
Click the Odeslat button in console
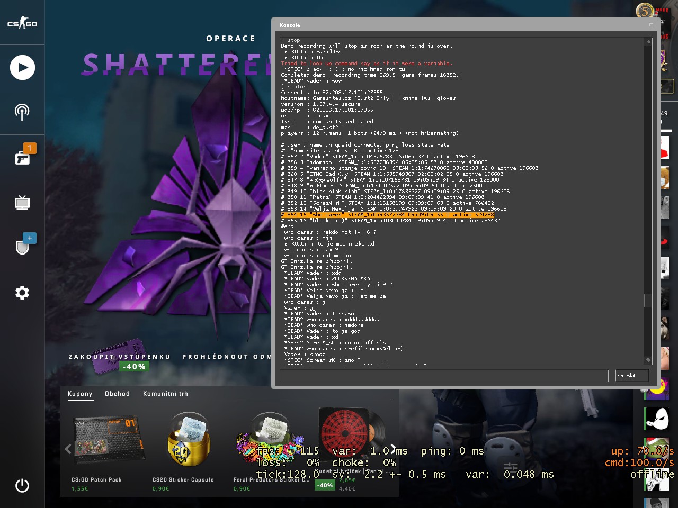click(x=632, y=376)
